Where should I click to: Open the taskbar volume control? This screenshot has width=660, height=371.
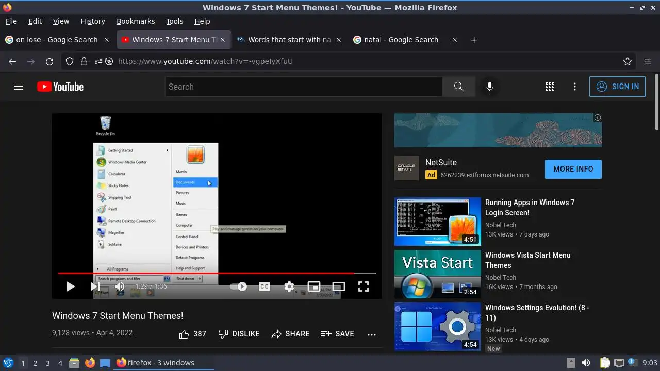click(586, 363)
